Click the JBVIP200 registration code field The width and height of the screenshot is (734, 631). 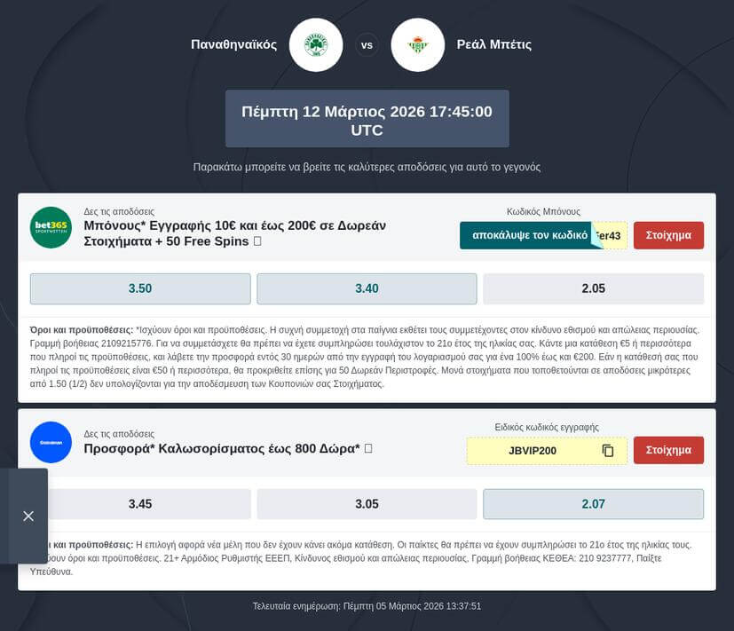pyautogui.click(x=533, y=451)
